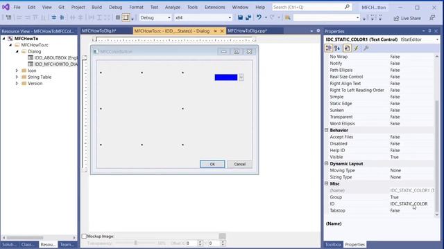444x249 pixels.
Task: Undo the last action
Action: [259, 17]
